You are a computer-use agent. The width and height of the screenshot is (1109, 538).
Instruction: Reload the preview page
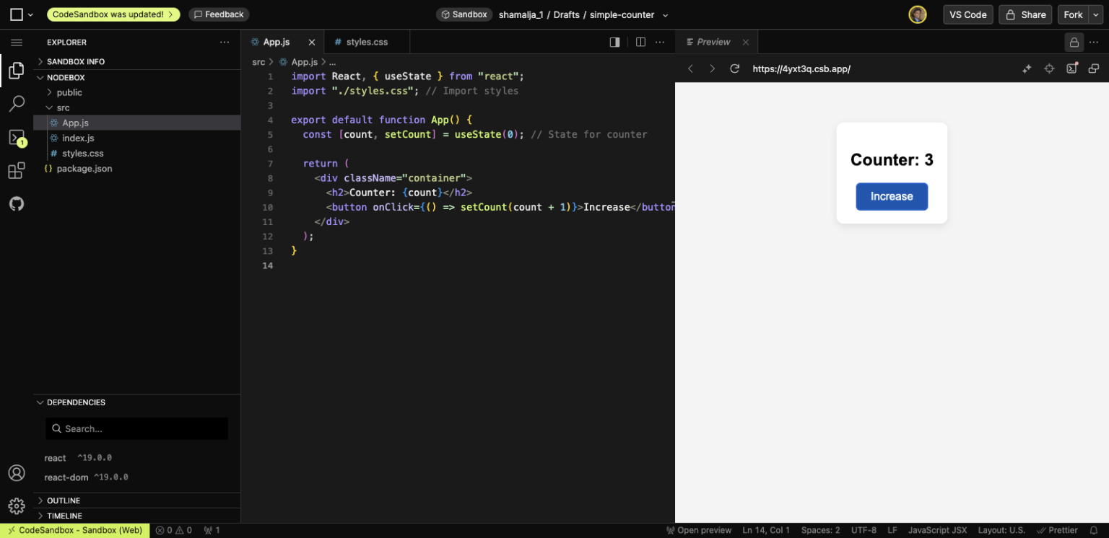click(x=734, y=69)
